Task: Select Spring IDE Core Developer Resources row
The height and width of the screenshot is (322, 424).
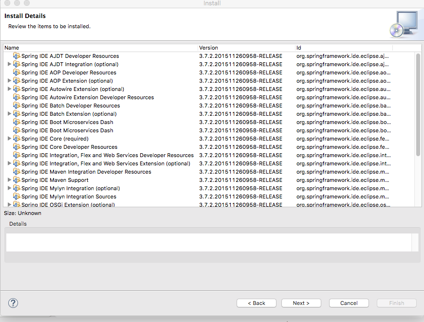Action: pos(209,147)
